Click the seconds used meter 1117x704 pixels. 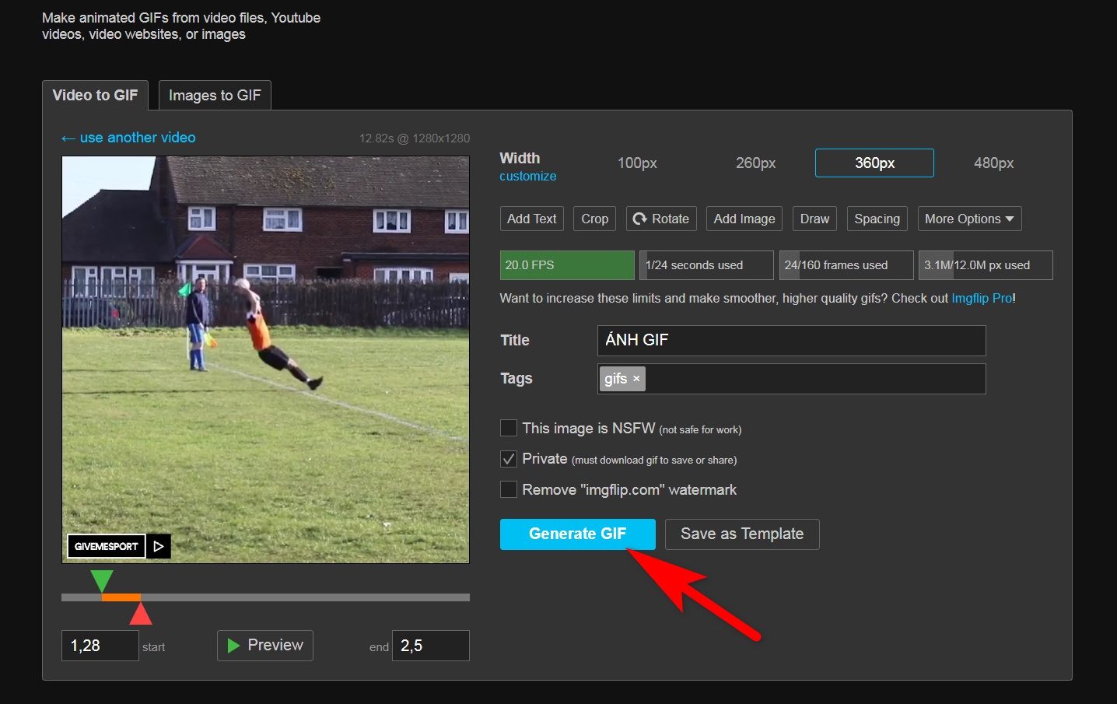706,265
